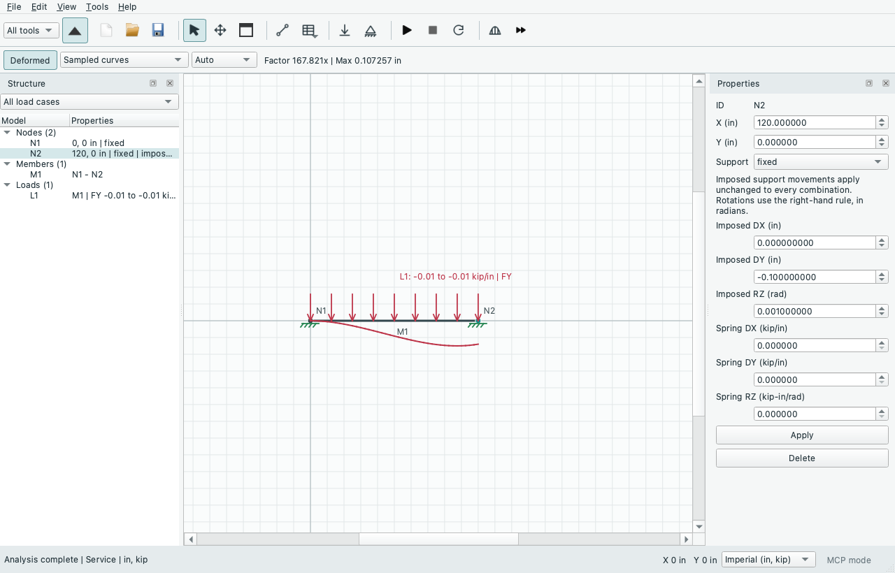Collapse the Nodes (2) tree group
The image size is (895, 573).
[x=7, y=133]
